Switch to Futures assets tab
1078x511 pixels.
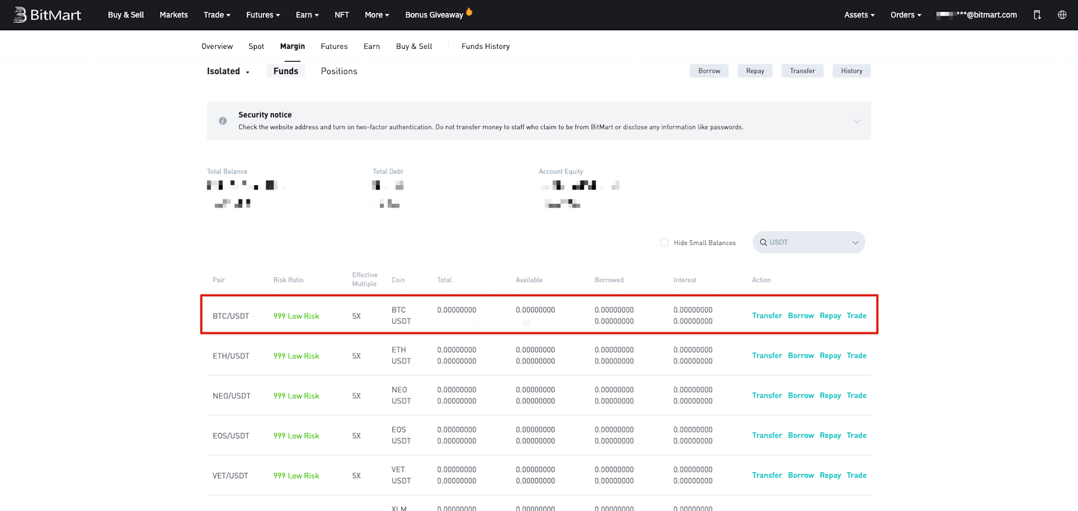coord(334,47)
